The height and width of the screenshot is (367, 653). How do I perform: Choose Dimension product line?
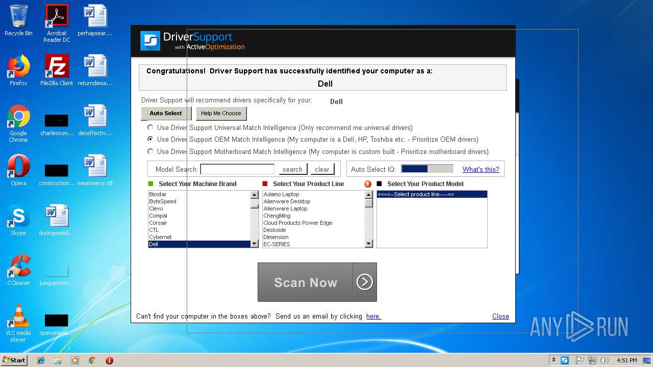(x=314, y=237)
